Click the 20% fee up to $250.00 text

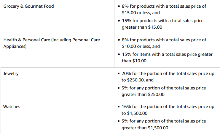click(x=168, y=77)
